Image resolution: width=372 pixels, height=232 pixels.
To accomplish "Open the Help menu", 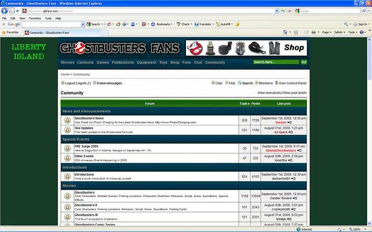I will point(58,18).
